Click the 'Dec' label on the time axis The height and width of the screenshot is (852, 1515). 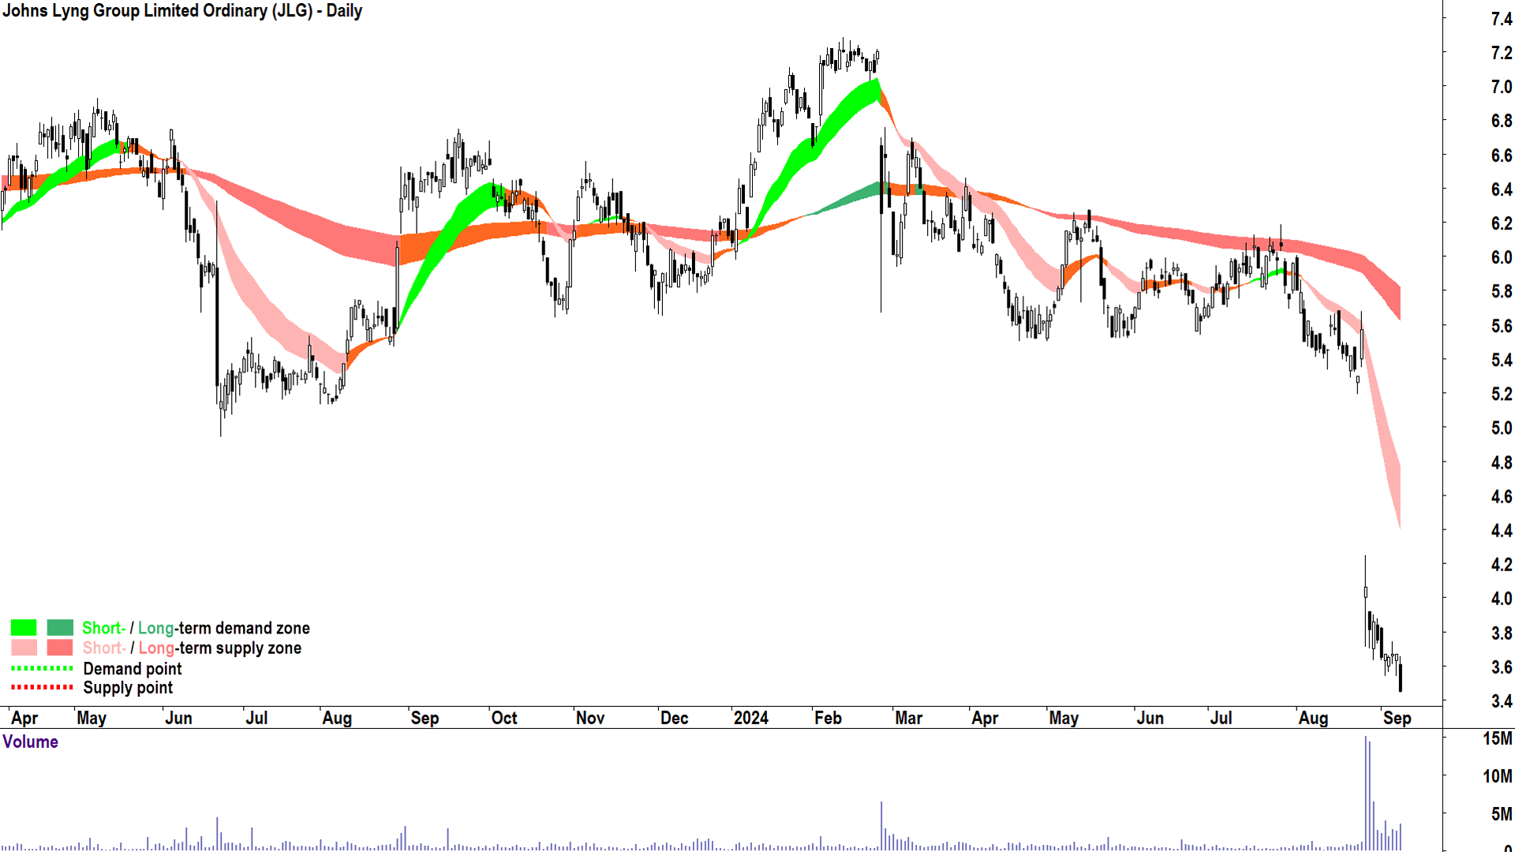coord(674,718)
